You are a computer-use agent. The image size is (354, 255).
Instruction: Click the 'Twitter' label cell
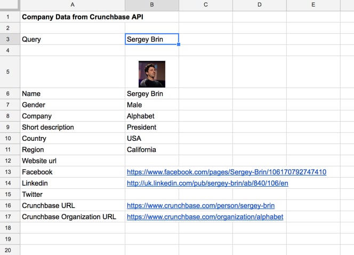73,195
